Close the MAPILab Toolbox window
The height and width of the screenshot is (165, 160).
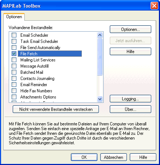point(154,5)
